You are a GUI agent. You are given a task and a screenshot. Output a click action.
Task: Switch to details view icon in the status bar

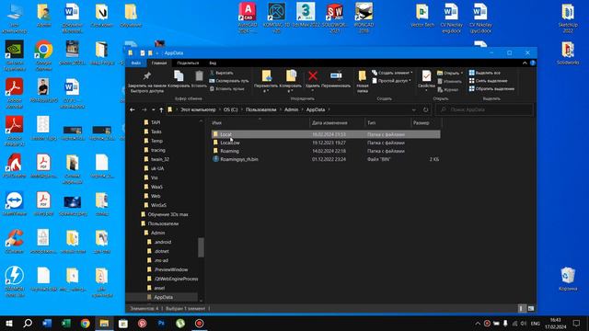coord(522,309)
